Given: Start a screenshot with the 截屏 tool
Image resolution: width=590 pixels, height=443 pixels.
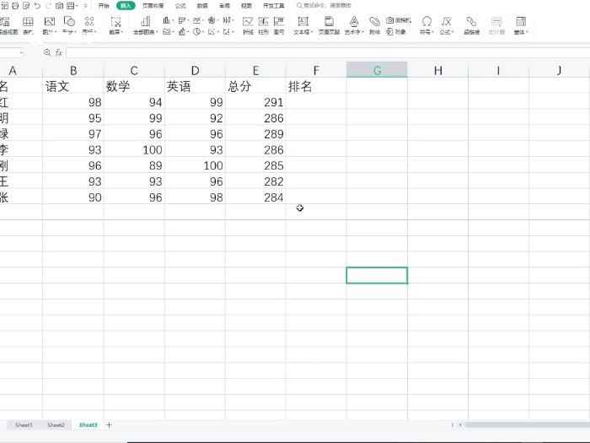Looking at the screenshot, I should click(116, 25).
